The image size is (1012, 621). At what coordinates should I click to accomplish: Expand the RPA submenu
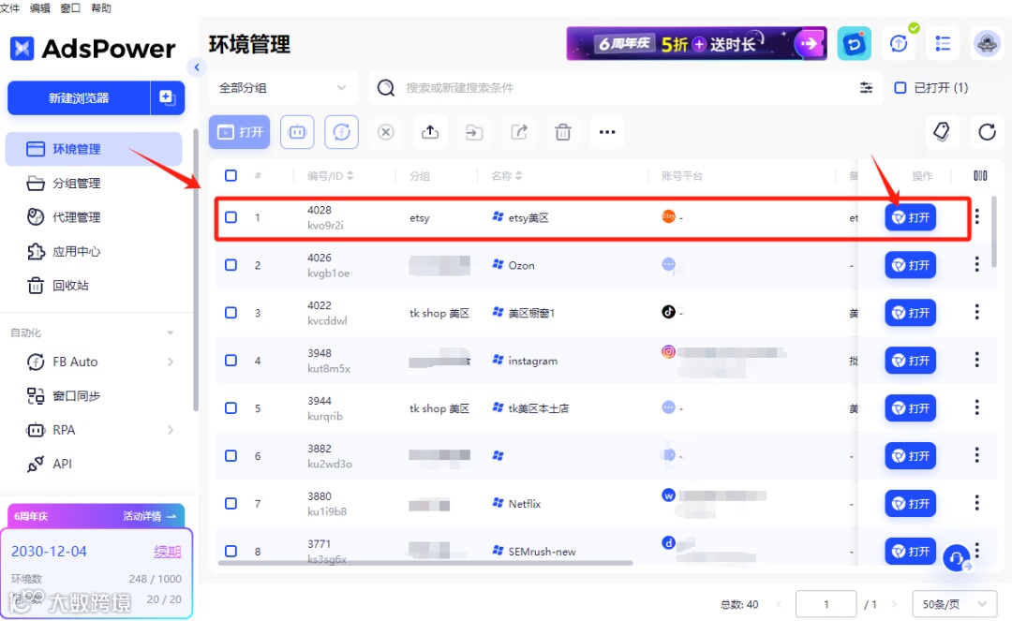171,430
